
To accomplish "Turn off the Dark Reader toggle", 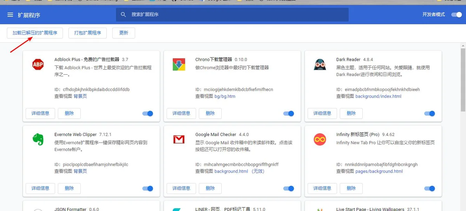I will pyautogui.click(x=429, y=113).
